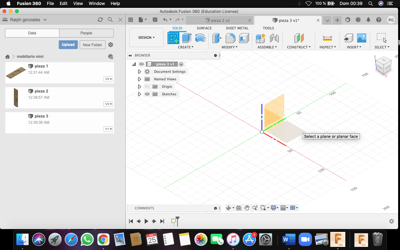The image size is (400, 250).
Task: Search in the data panel
Action: click(x=110, y=20)
